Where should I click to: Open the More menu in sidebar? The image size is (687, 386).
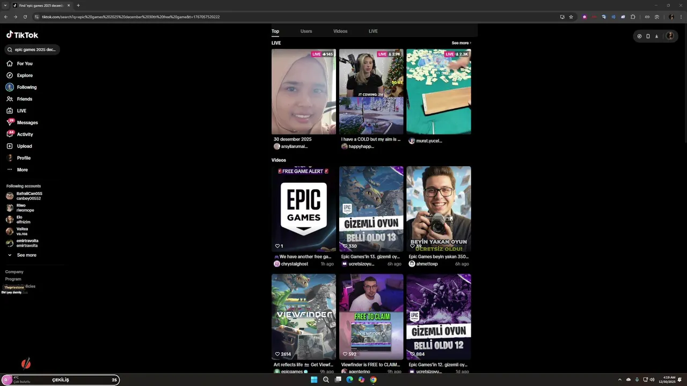(17, 169)
